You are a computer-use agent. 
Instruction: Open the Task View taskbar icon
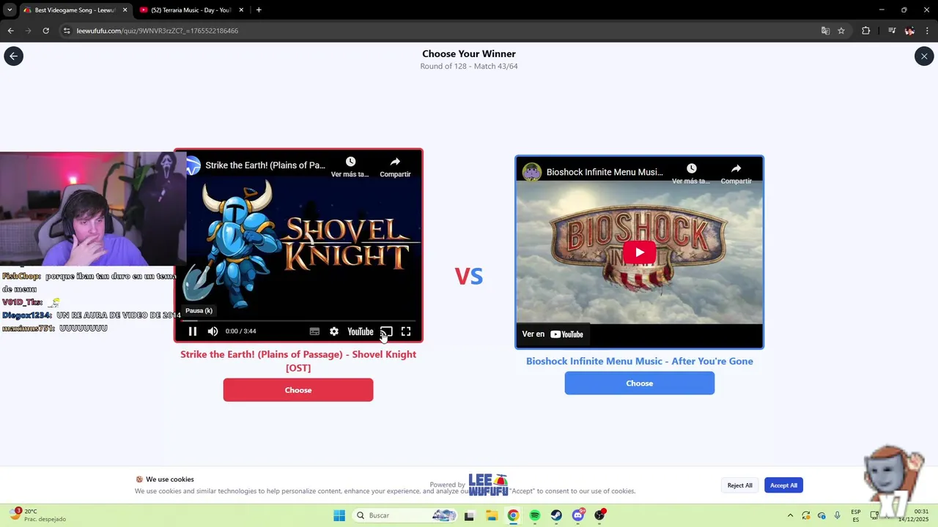(469, 515)
